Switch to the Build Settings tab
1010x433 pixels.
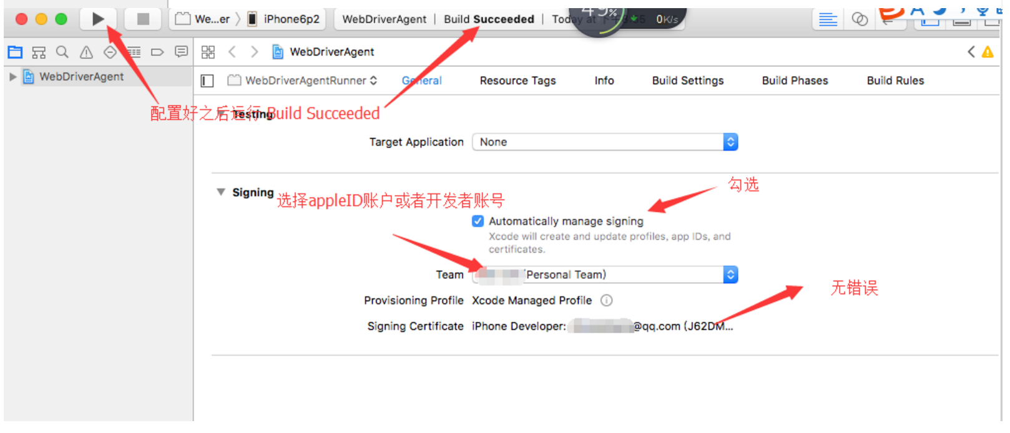(688, 80)
